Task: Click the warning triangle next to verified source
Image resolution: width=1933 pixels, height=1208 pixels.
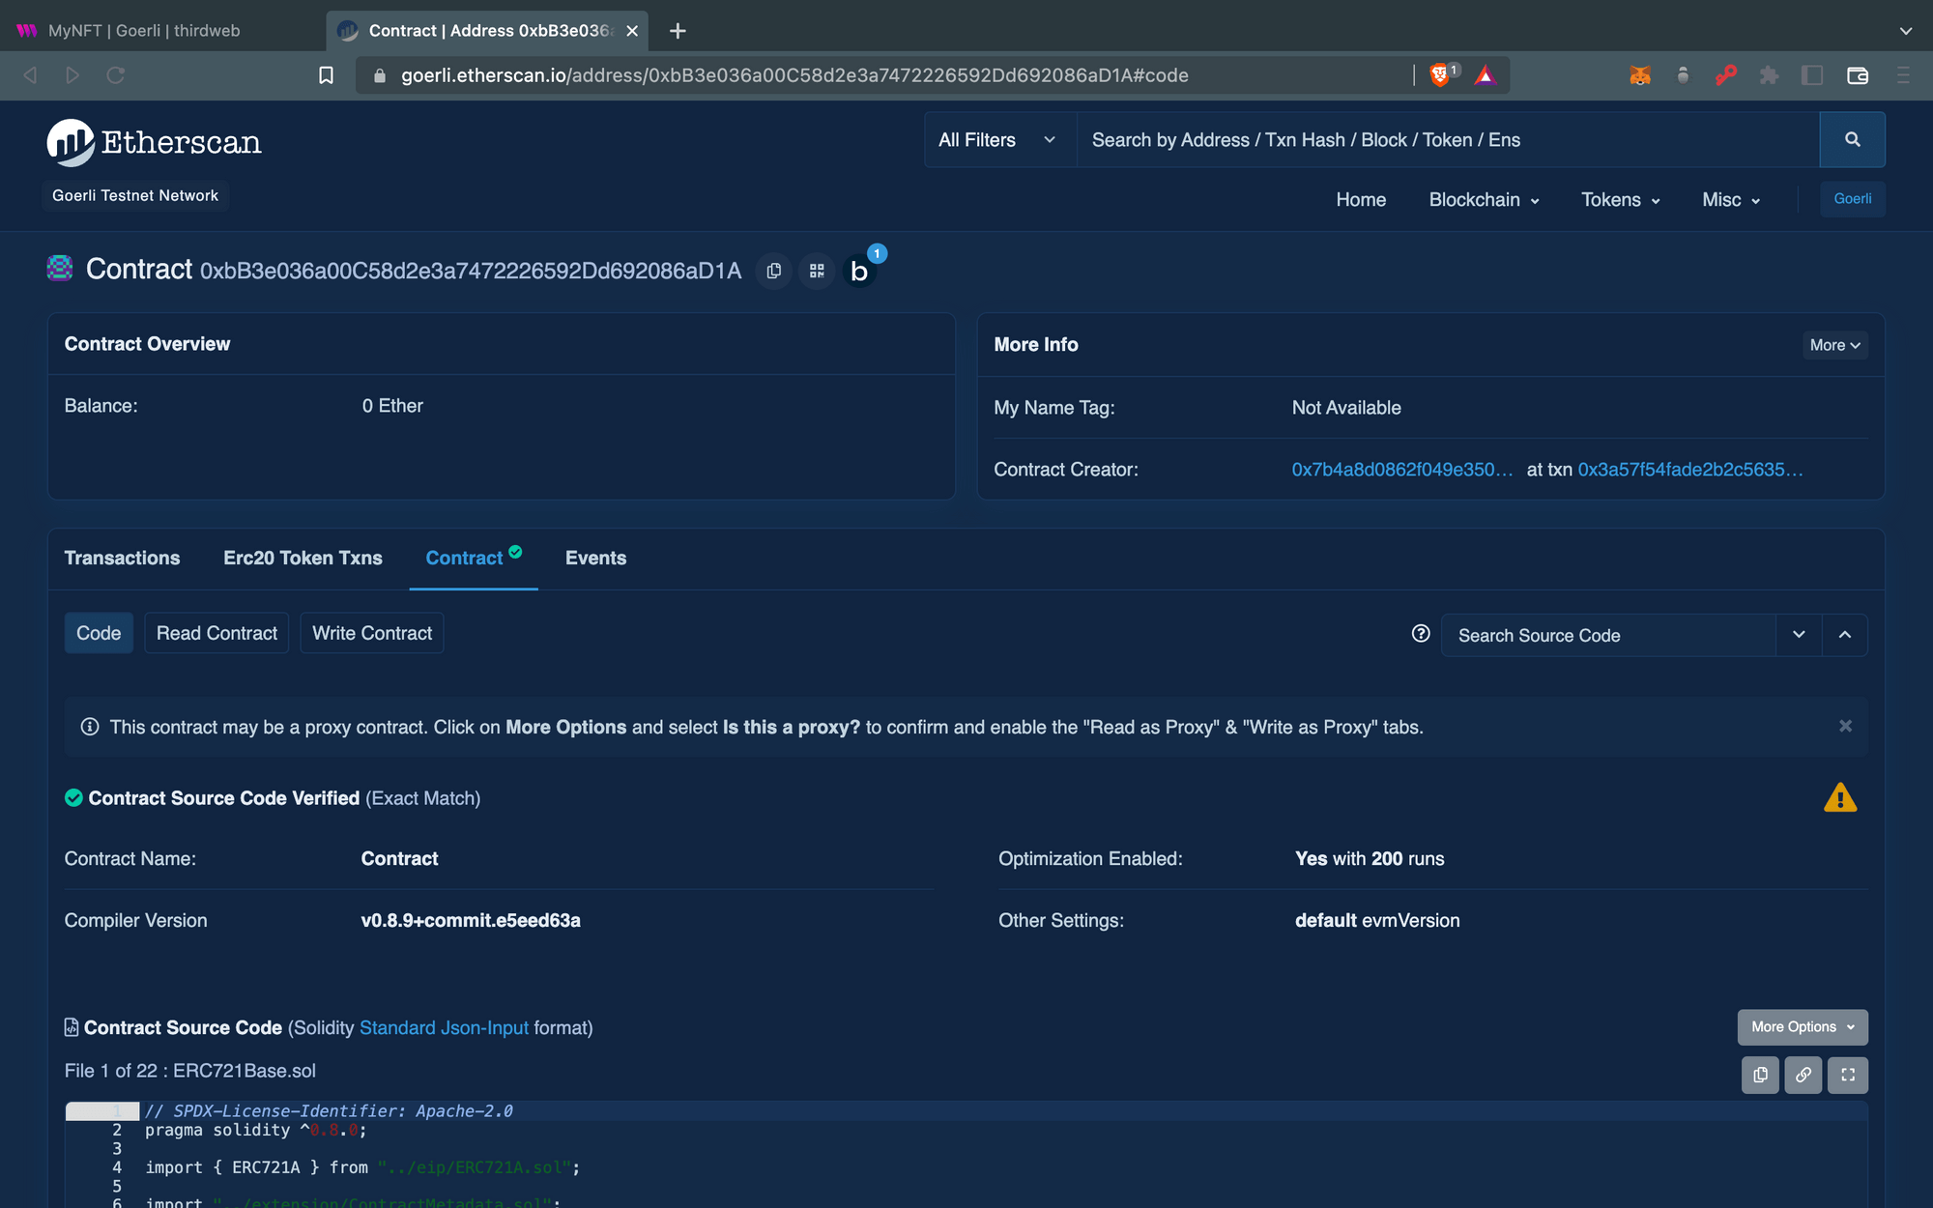Action: pyautogui.click(x=1840, y=797)
